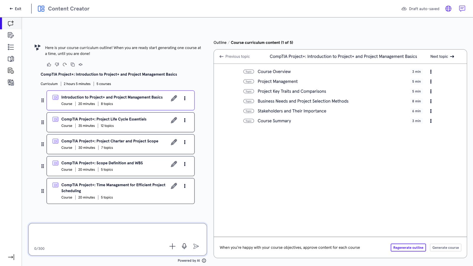The width and height of the screenshot is (473, 266).
Task: Click the Outline breadcrumb link
Action: coord(220,43)
